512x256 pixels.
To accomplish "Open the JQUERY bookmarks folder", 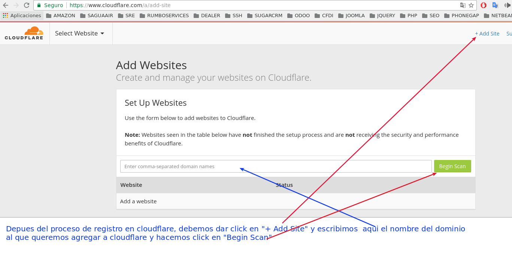I will click(x=382, y=16).
